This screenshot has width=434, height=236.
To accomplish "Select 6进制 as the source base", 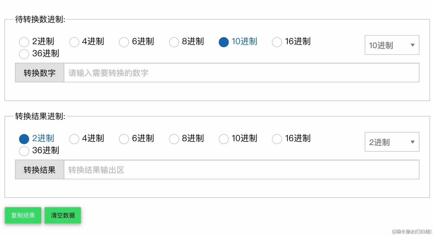I will [124, 42].
